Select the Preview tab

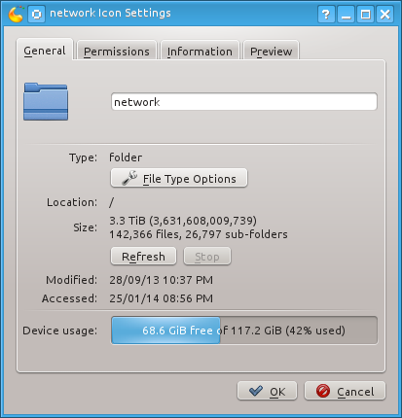coord(271,51)
